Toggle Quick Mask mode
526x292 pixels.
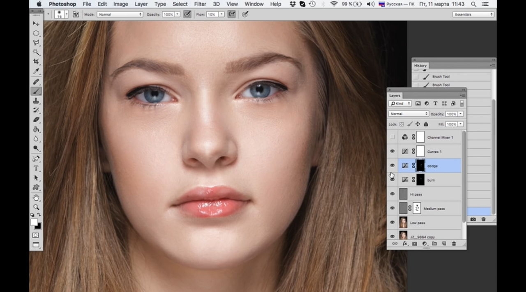point(36,235)
